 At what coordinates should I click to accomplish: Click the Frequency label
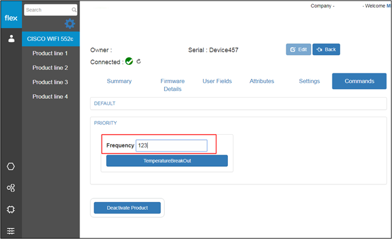(x=120, y=146)
